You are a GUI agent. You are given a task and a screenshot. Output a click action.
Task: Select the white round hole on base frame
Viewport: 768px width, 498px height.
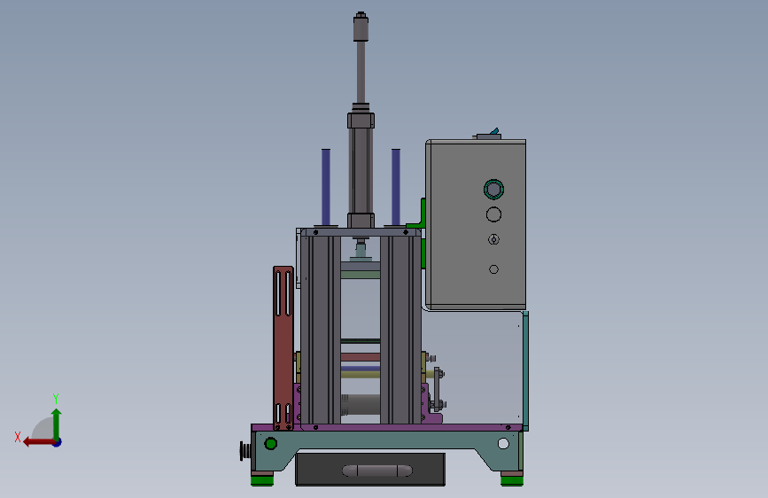(503, 444)
